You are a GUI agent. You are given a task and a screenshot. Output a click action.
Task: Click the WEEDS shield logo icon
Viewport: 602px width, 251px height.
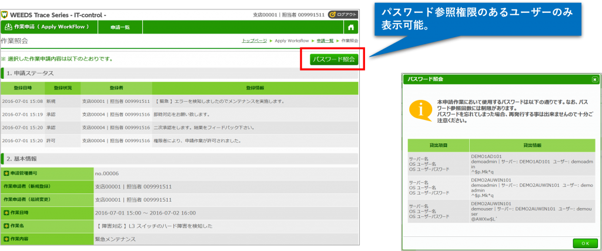click(x=6, y=13)
